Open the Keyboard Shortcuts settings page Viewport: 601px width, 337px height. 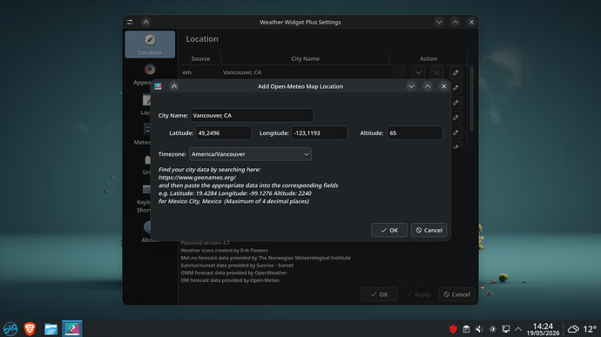coord(144,199)
